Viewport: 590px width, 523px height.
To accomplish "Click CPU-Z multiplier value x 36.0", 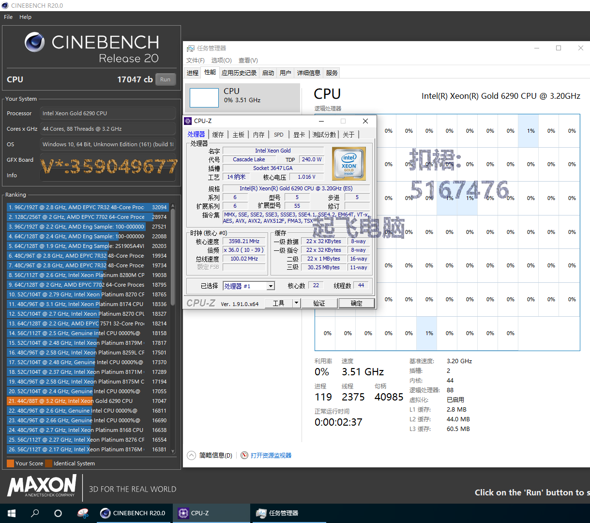I will tap(244, 250).
